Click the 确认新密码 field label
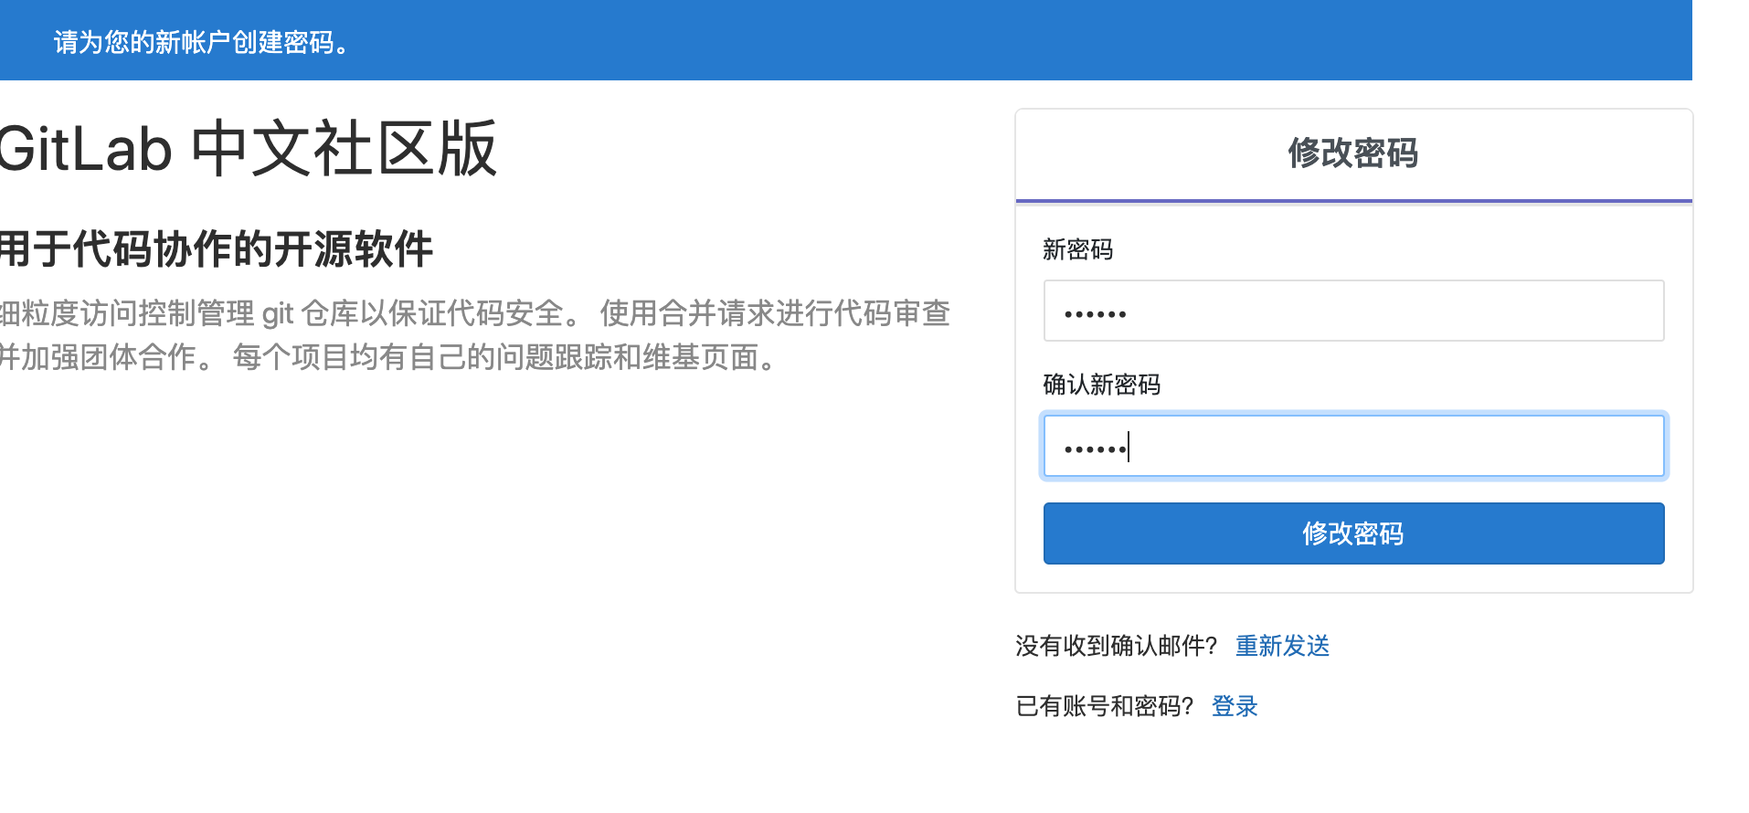Screen dimensions: 1749x813 click(x=1101, y=385)
